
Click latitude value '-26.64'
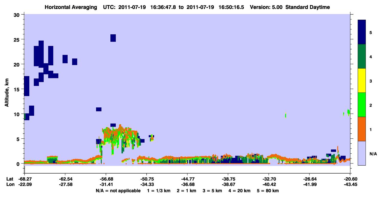click(309, 179)
